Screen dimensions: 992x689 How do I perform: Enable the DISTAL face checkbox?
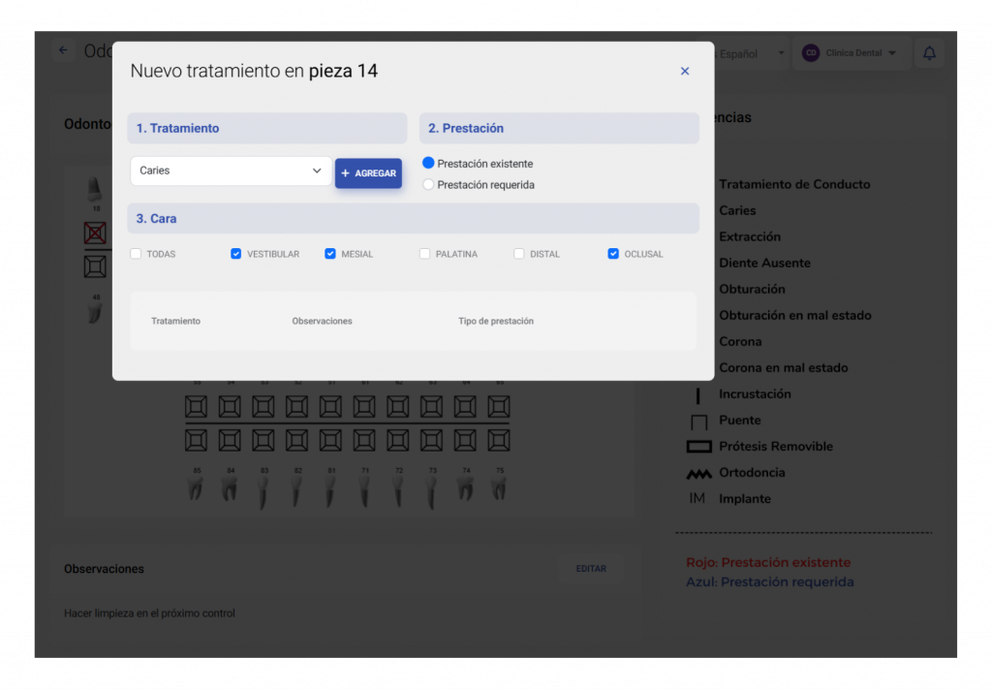[x=519, y=254]
